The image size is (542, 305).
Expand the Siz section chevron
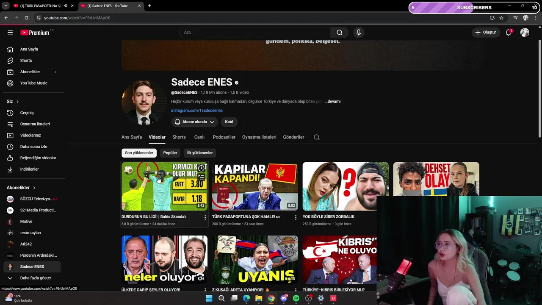17,102
